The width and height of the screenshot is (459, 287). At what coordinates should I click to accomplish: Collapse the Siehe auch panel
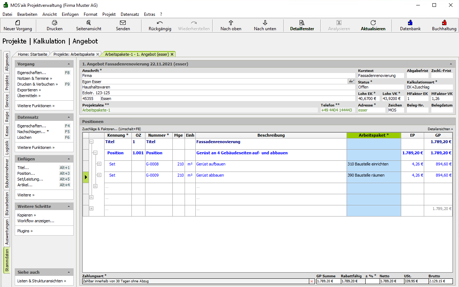(x=69, y=272)
